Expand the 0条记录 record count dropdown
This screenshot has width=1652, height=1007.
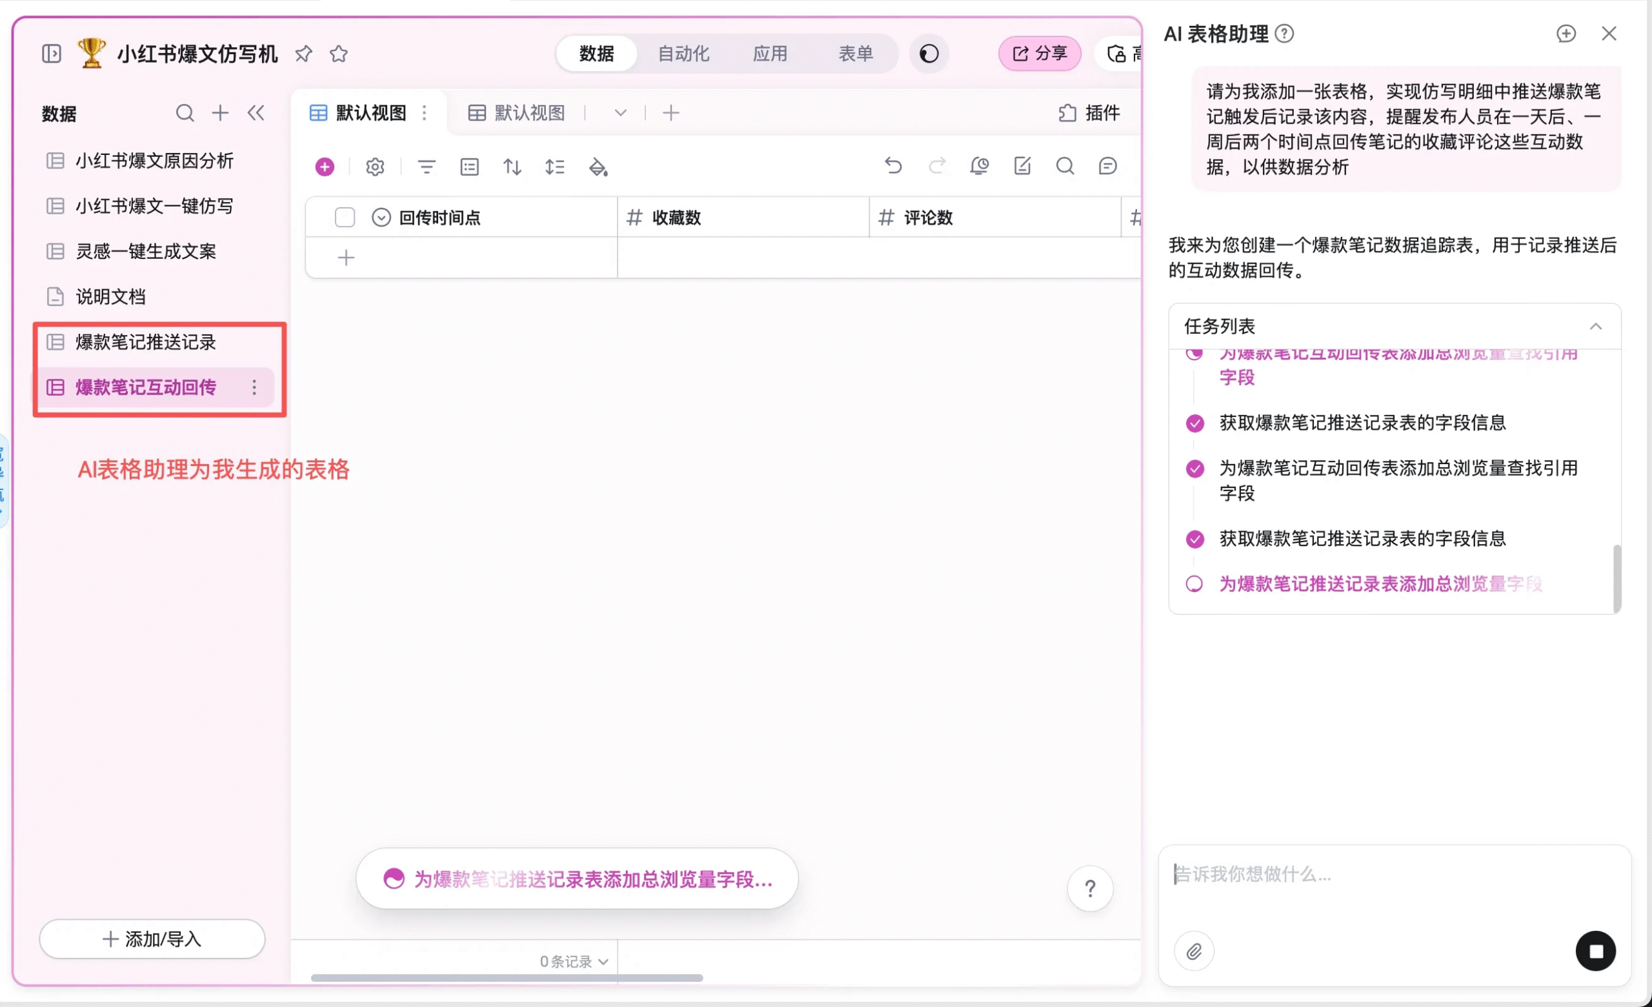click(x=574, y=961)
